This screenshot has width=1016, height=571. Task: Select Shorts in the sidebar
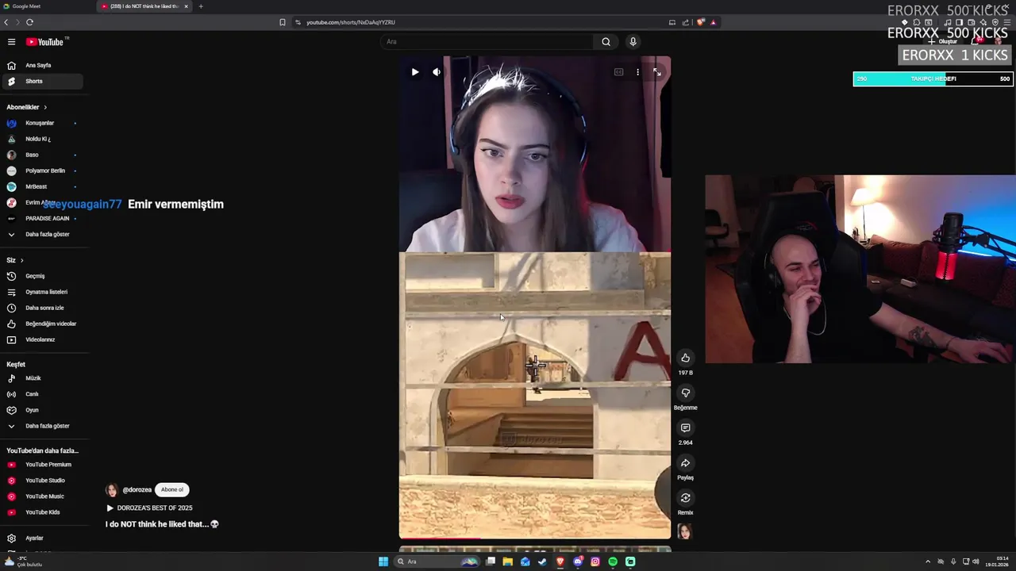(41, 81)
